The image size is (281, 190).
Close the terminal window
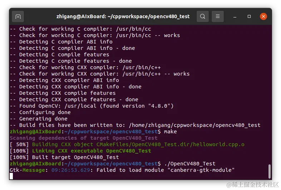click(263, 16)
